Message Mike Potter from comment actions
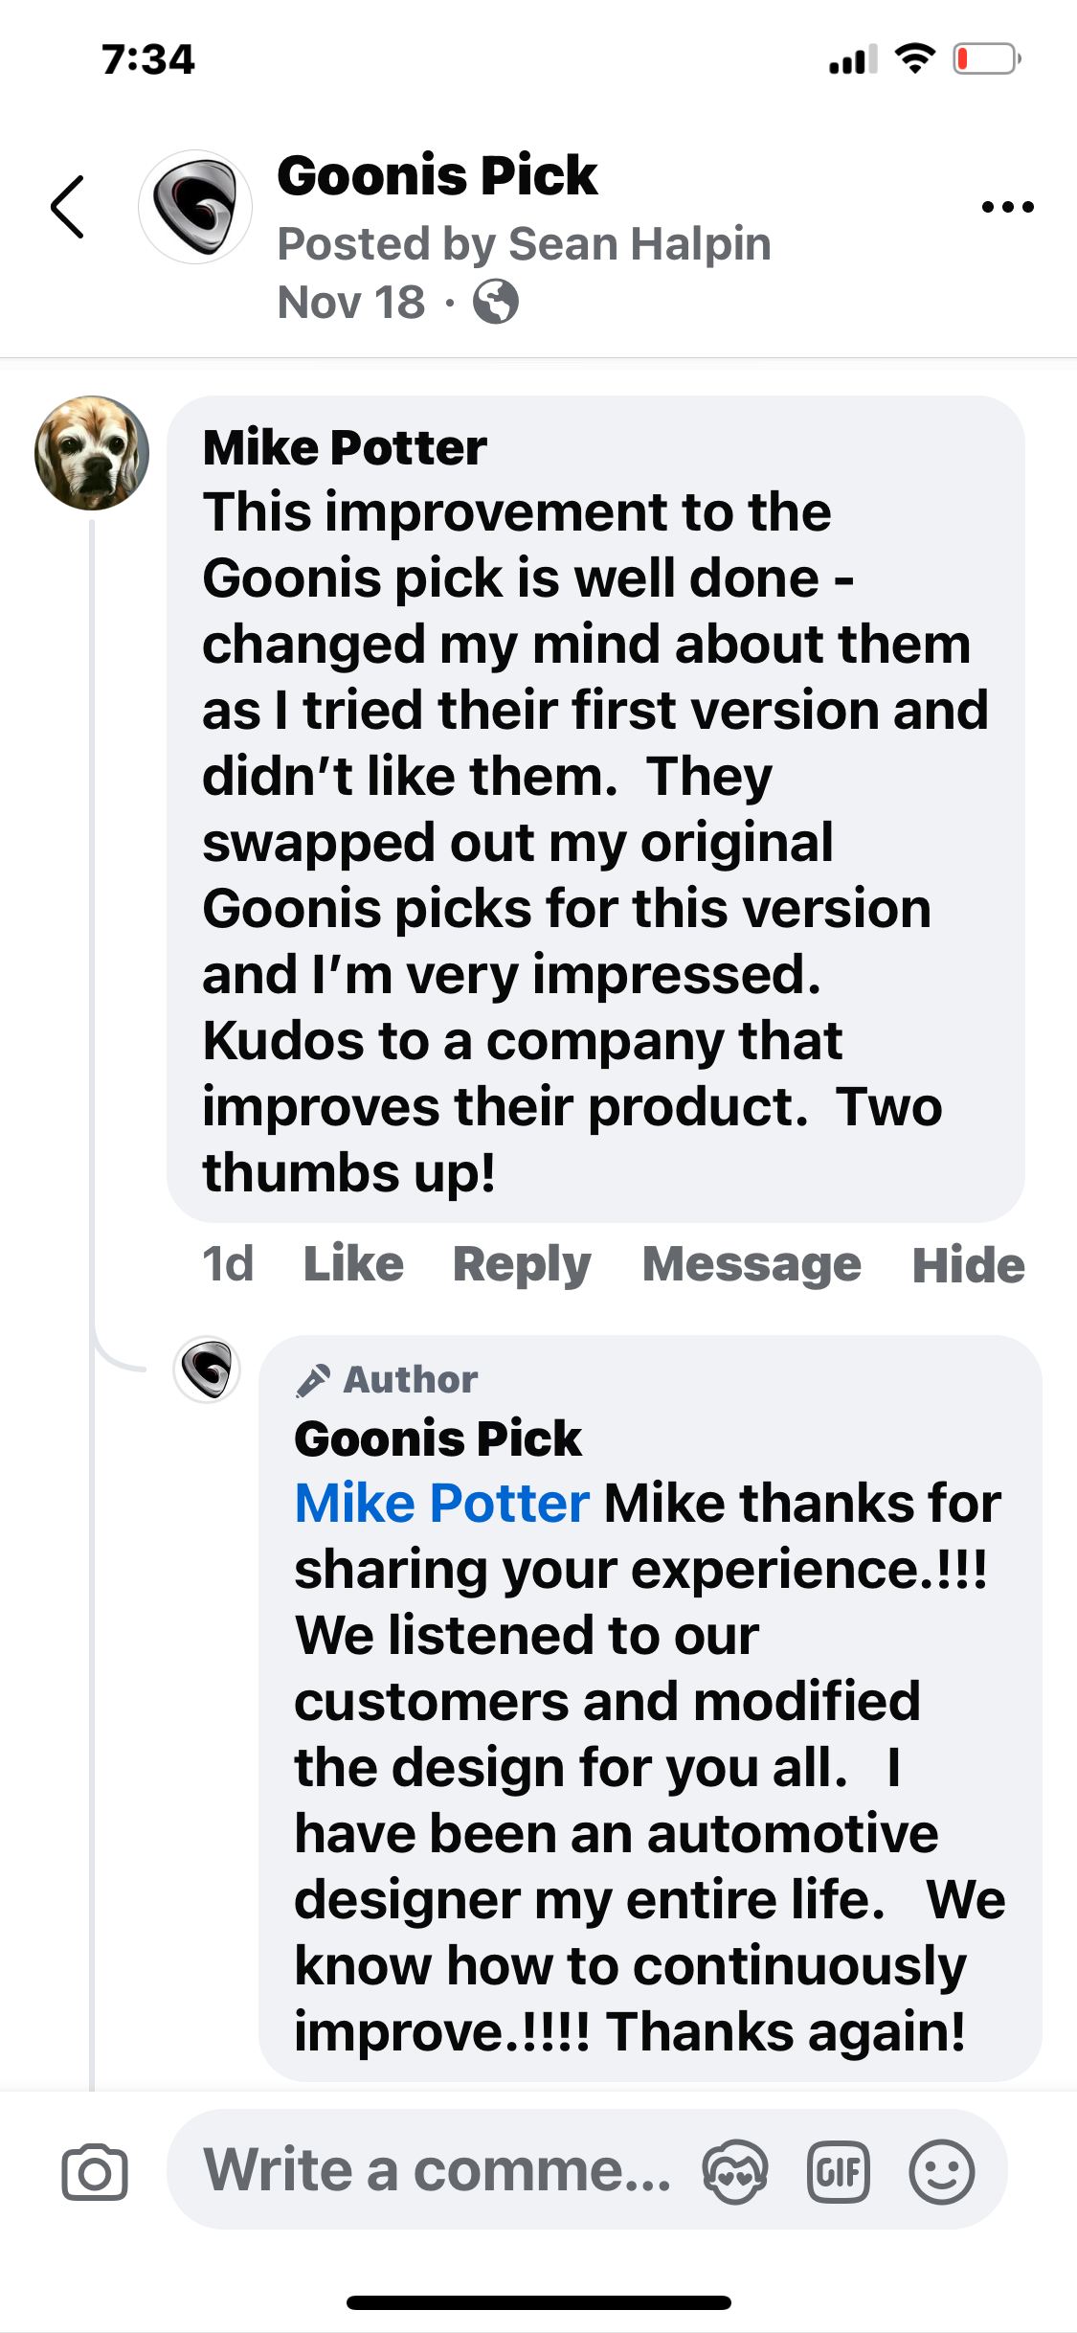 tap(752, 1264)
